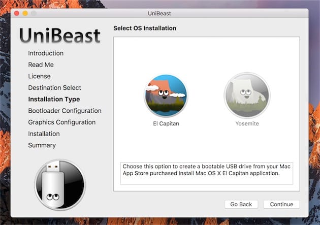
Task: Click the Summary step in sidebar
Action: click(x=42, y=145)
